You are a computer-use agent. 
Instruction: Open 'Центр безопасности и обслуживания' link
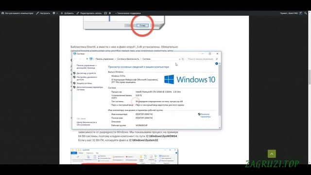86,123
